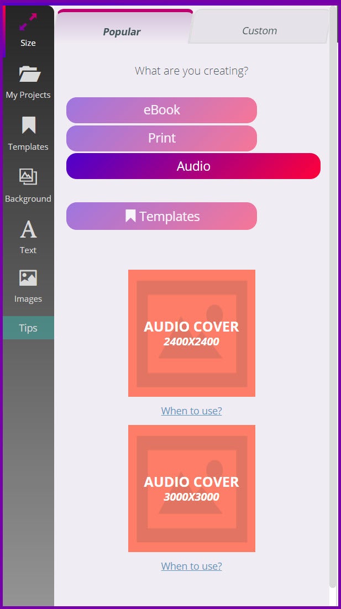Choose the eBook format button
Image resolution: width=341 pixels, height=609 pixels.
(161, 110)
